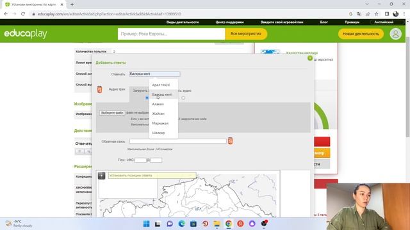Choose Арал теңізі from suggestion list

coord(163,85)
